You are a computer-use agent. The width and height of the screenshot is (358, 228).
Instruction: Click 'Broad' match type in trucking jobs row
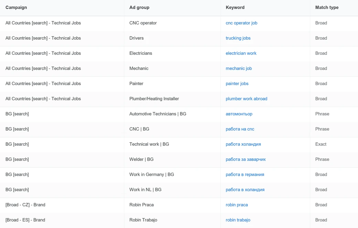321,38
